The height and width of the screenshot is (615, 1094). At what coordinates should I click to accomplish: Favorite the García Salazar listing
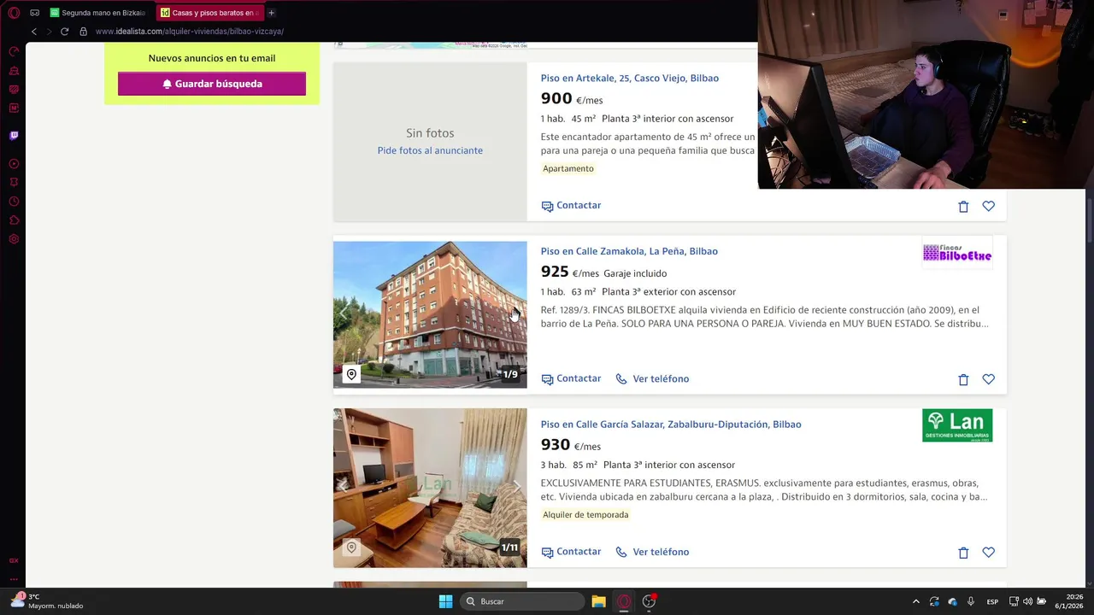[x=988, y=553]
